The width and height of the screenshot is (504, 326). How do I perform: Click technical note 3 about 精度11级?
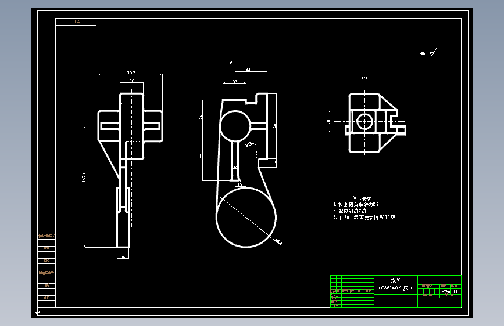pos(364,217)
